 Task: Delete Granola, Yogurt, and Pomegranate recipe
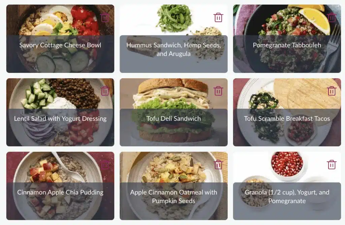[332, 165]
